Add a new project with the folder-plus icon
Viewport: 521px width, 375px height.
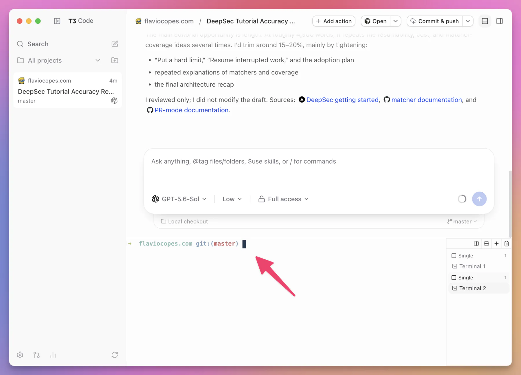coord(115,60)
